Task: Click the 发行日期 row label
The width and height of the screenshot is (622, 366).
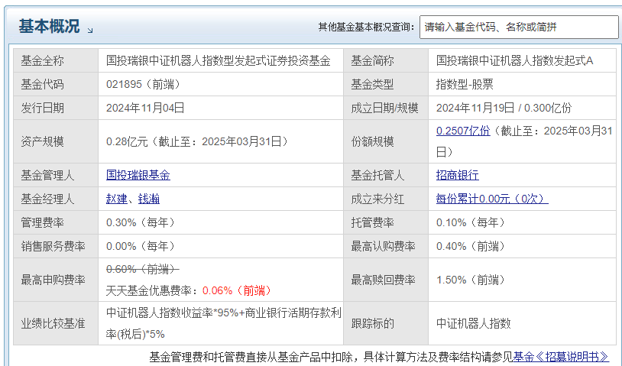Action: click(x=42, y=108)
